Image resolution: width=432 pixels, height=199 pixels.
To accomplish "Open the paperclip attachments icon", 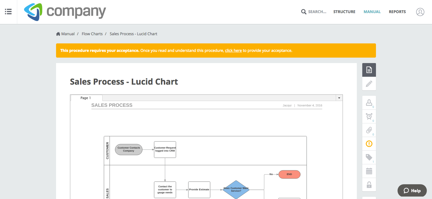I will click(369, 130).
